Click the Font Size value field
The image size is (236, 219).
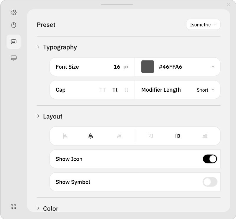coord(117,67)
